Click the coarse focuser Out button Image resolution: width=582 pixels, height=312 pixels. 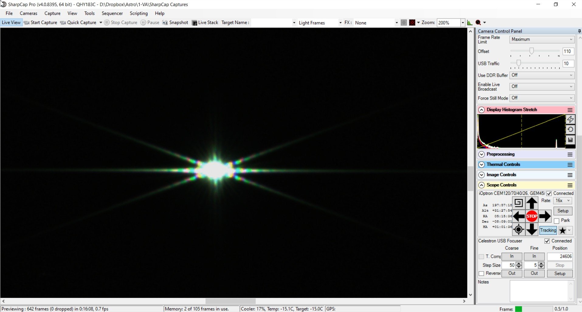pyautogui.click(x=512, y=273)
